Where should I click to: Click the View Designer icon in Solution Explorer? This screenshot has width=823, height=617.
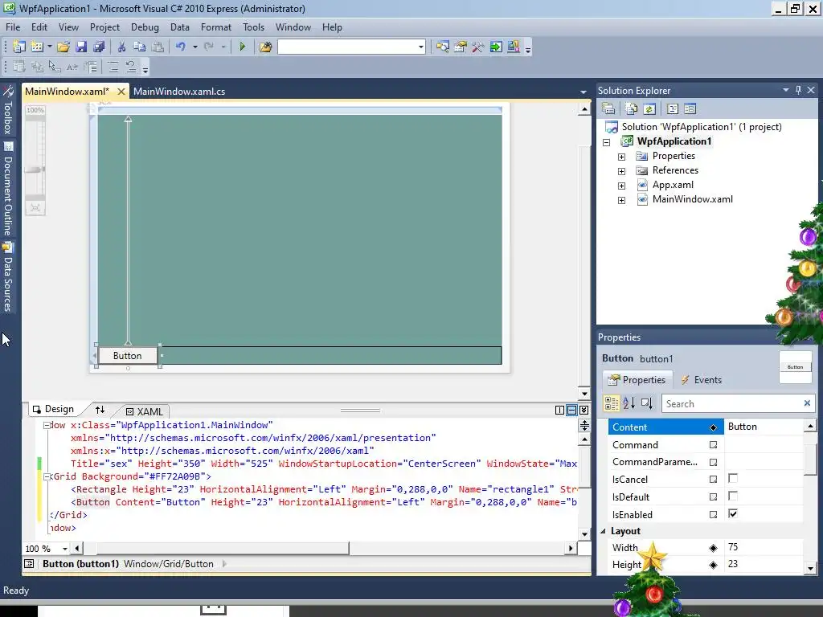coord(690,108)
